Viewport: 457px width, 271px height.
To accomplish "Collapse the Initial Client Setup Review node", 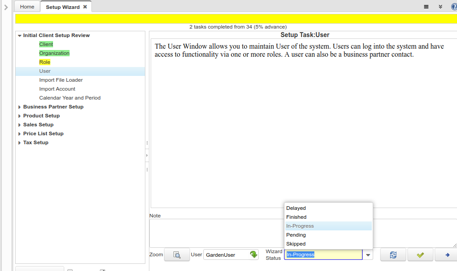I will click(19, 36).
